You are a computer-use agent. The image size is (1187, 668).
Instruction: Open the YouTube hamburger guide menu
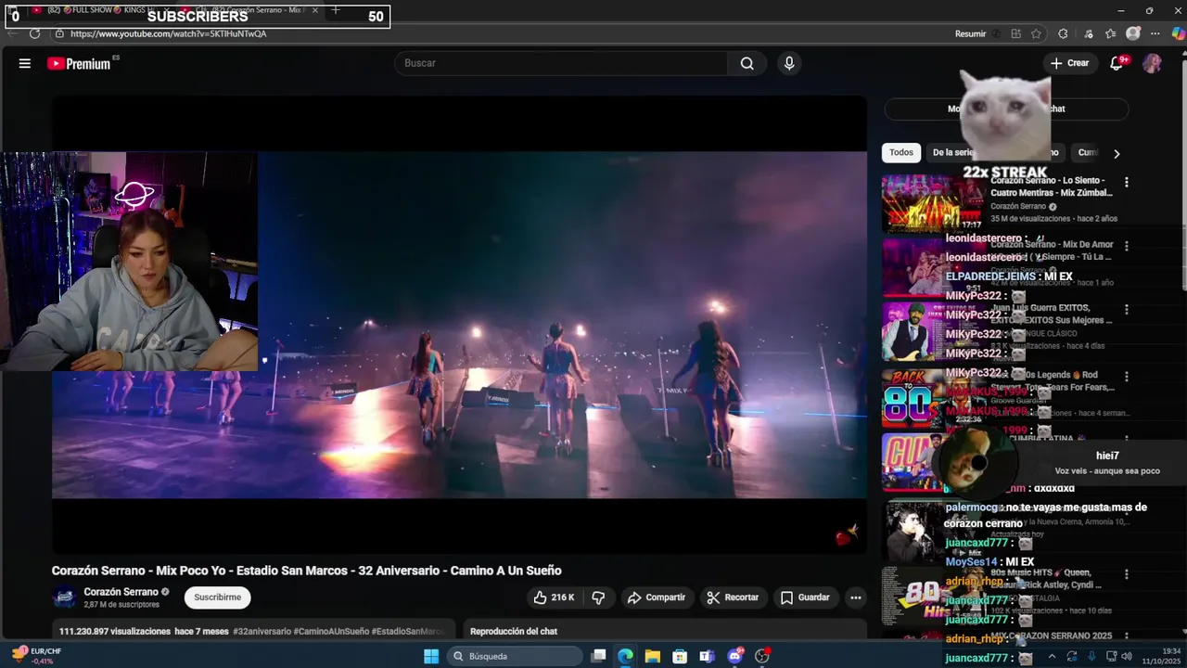coord(25,63)
